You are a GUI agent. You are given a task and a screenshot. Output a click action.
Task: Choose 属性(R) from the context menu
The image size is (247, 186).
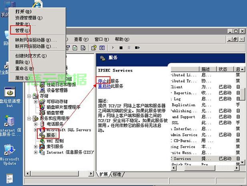coord(37,78)
